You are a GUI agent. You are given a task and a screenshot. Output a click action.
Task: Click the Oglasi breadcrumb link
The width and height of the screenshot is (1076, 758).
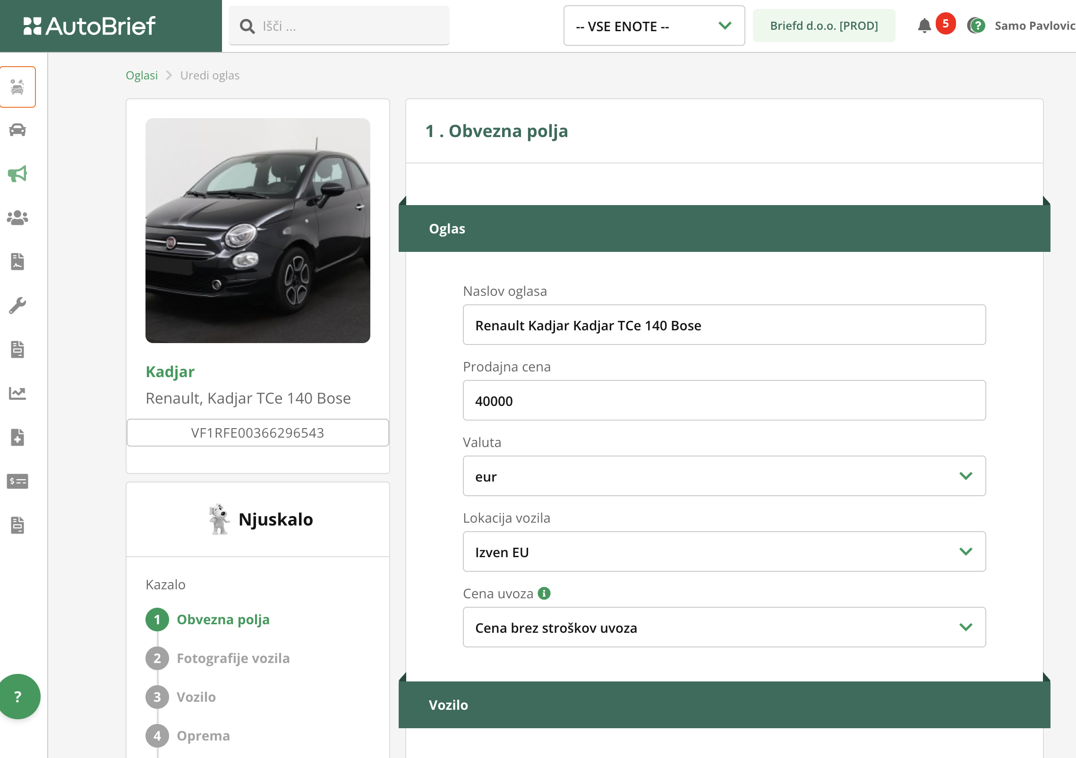tap(142, 75)
